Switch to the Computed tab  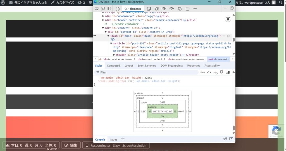113,66
